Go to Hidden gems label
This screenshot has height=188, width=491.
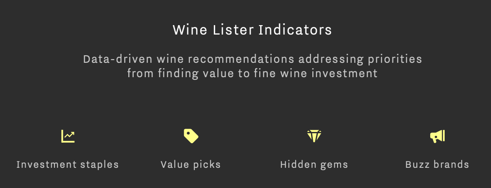[x=314, y=165]
